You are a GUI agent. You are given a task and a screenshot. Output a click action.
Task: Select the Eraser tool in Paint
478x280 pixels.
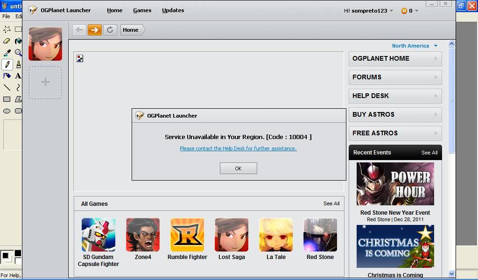pos(7,41)
